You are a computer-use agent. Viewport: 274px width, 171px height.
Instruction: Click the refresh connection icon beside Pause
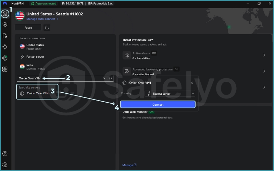point(47,28)
